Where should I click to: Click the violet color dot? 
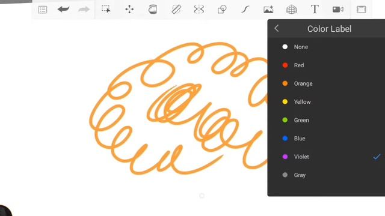[x=285, y=157]
